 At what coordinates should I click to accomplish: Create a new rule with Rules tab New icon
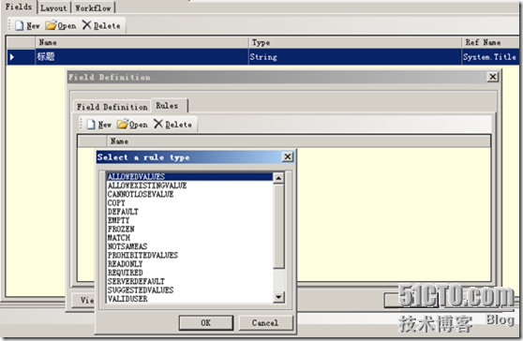91,125
